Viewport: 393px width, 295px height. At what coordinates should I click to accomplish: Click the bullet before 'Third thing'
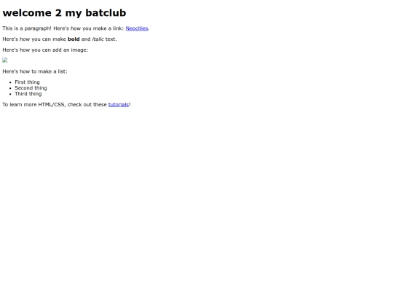(10, 94)
